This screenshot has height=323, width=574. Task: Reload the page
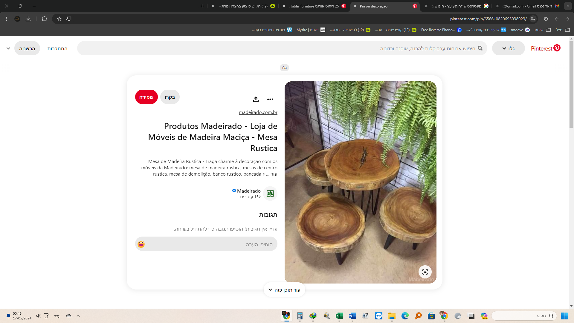[546, 19]
